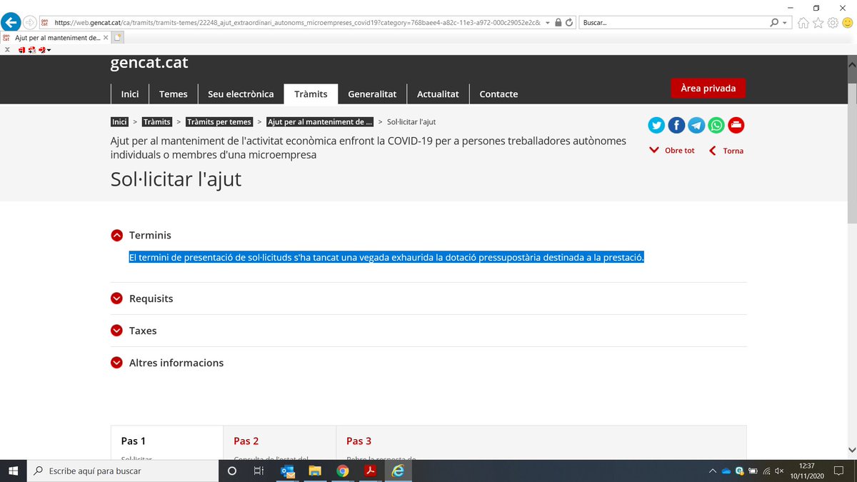Open the Tràmits per temes breadcrumb
The height and width of the screenshot is (482, 857).
pos(219,121)
